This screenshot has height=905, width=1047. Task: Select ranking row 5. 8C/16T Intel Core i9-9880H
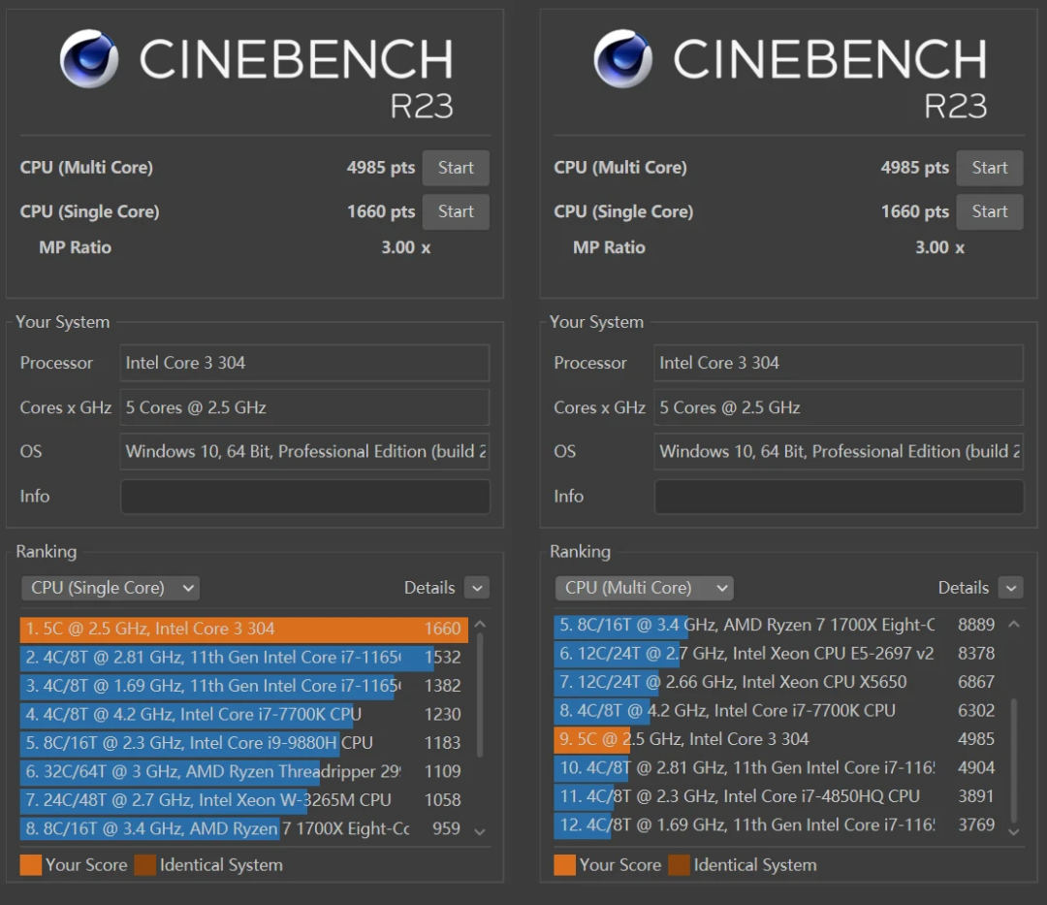pyautogui.click(x=243, y=743)
